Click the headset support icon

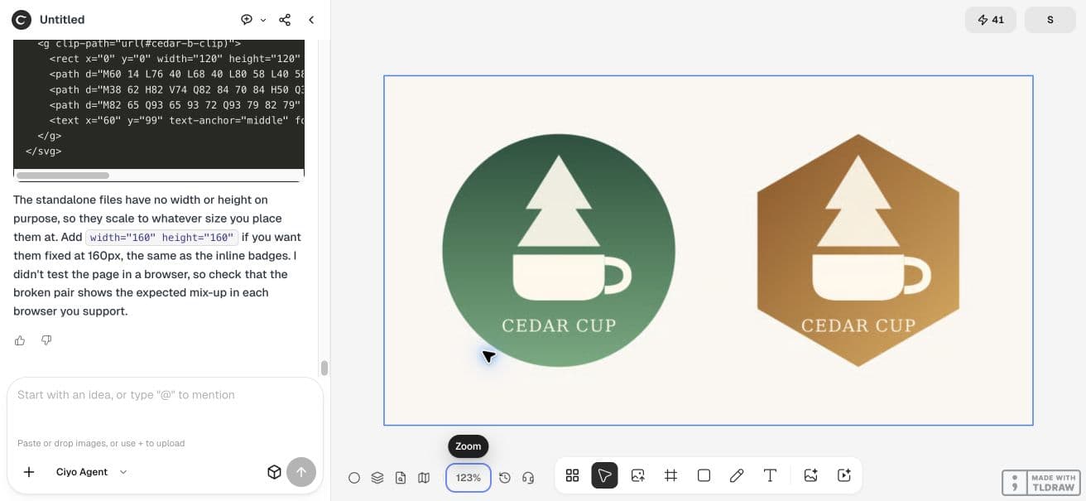[528, 478]
